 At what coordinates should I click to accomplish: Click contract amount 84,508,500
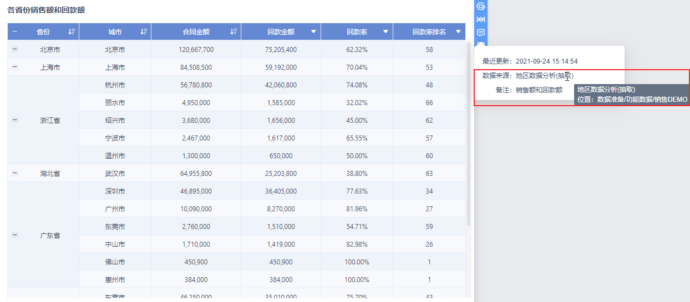click(x=196, y=67)
